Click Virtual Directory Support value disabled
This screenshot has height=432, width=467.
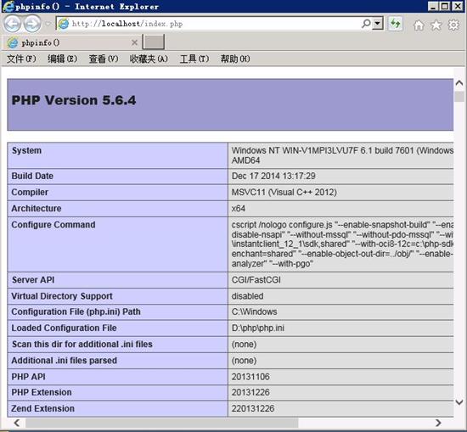point(247,296)
